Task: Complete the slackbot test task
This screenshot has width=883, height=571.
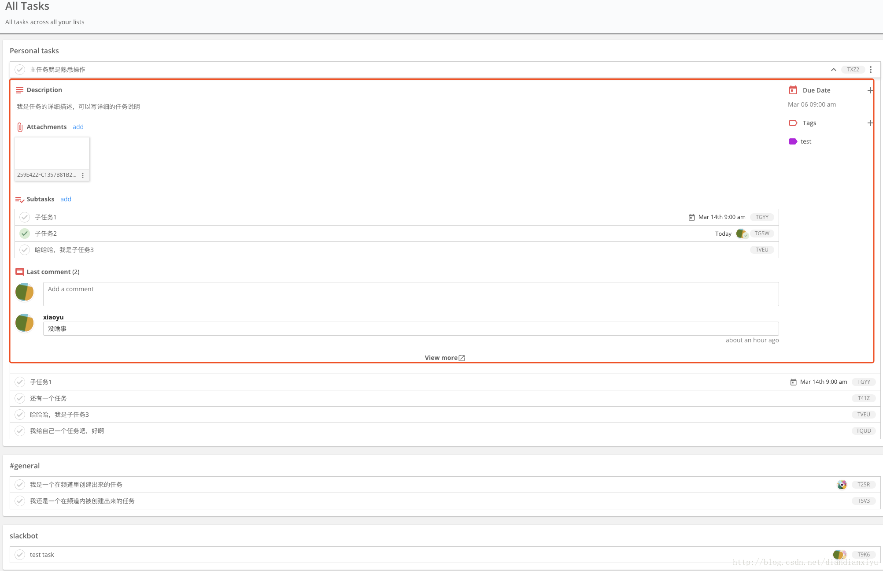Action: (20, 555)
